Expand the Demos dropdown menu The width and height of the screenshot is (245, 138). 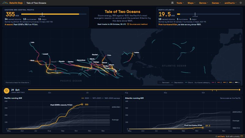203,3
